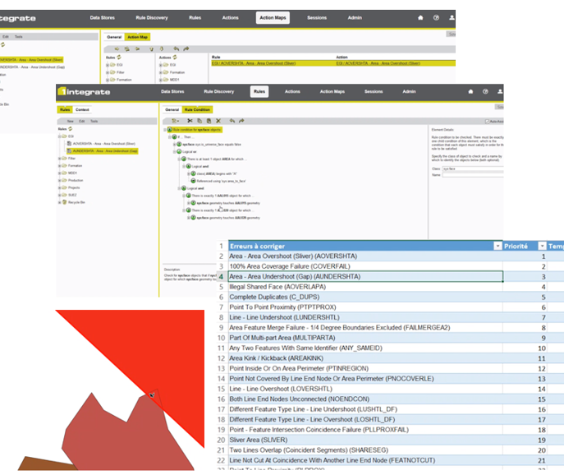
Task: Switch to the Rule Condition tab
Action: [x=197, y=109]
